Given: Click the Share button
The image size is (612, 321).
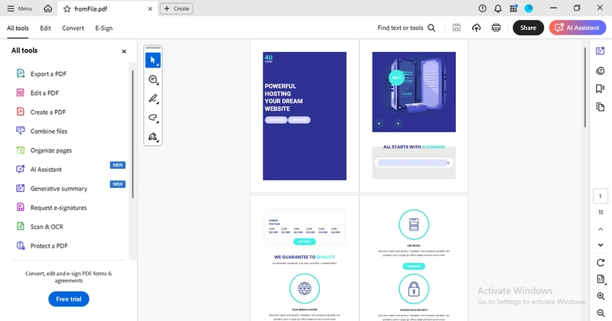Looking at the screenshot, I should pos(528,28).
